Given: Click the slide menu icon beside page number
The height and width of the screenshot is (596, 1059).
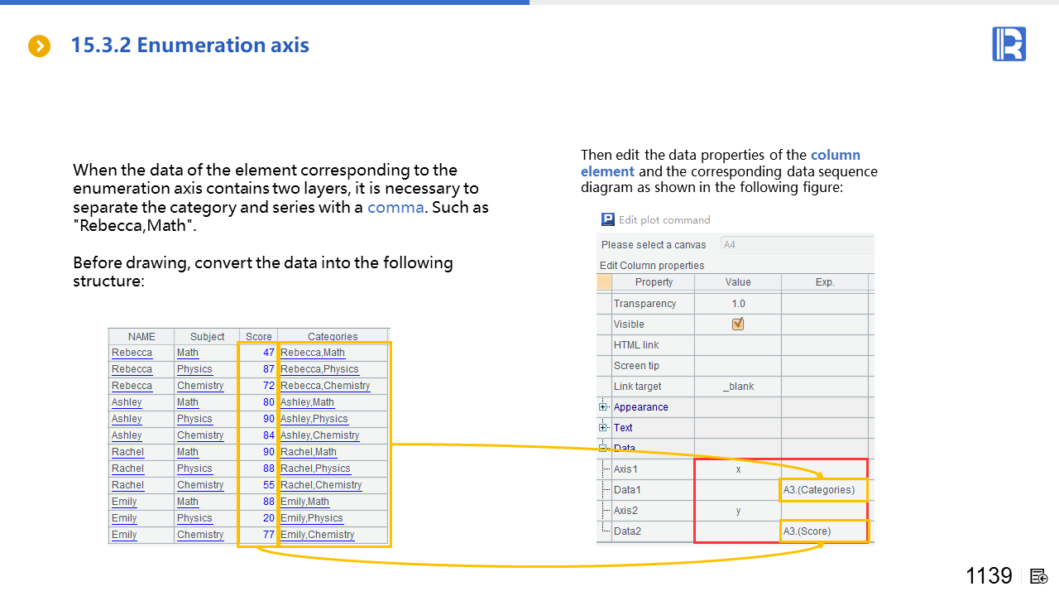Looking at the screenshot, I should coord(1040,576).
